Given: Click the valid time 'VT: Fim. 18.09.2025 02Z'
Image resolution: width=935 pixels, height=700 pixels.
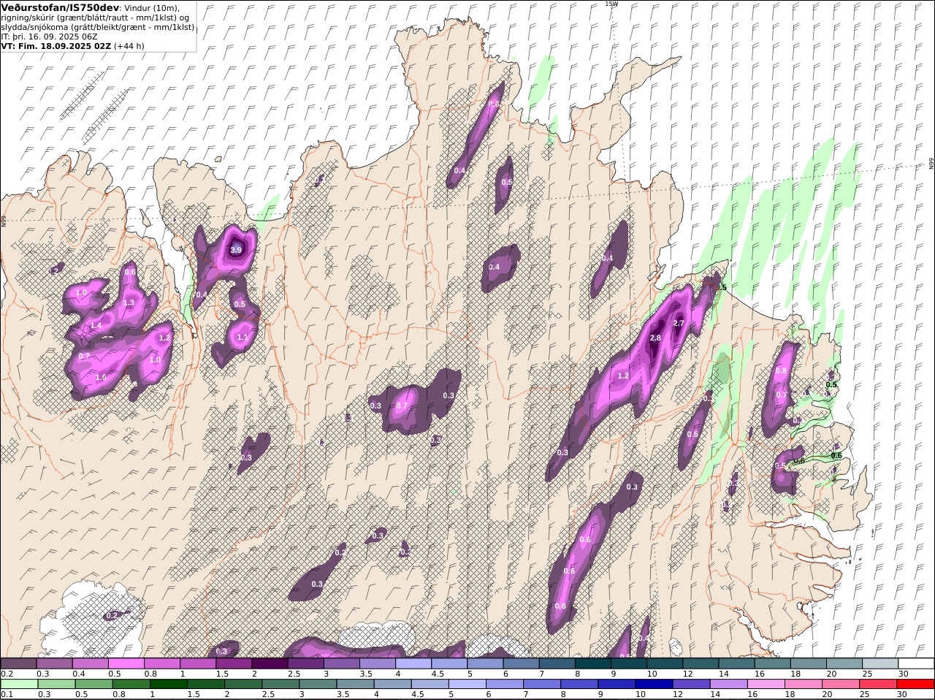Looking at the screenshot, I should pyautogui.click(x=56, y=45).
